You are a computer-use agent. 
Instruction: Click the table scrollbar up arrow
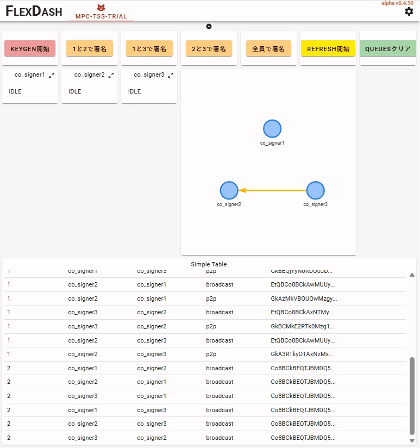point(412,275)
